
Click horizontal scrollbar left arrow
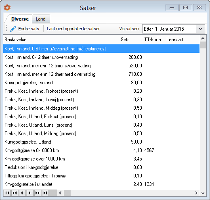pos(60,193)
